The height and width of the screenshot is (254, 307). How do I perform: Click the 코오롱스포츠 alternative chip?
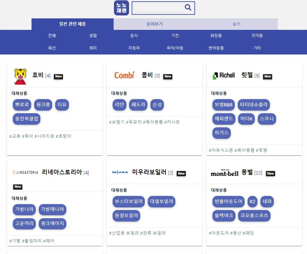254,216
